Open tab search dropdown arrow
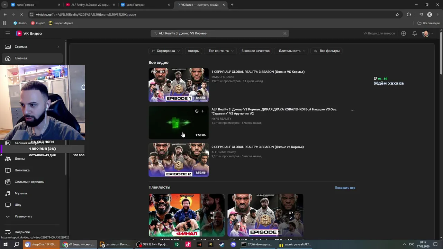The width and height of the screenshot is (443, 249). 4,5
